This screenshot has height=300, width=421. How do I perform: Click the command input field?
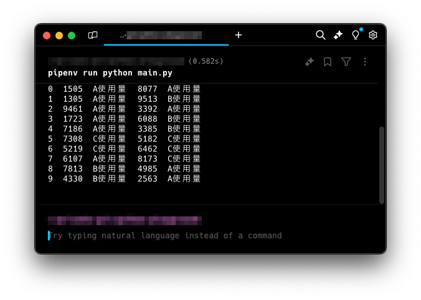point(165,236)
